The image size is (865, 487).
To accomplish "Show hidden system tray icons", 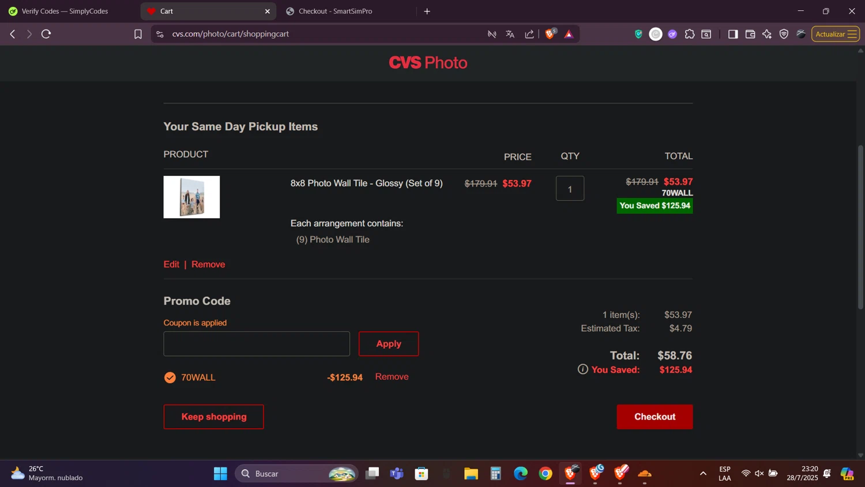I will pyautogui.click(x=703, y=474).
